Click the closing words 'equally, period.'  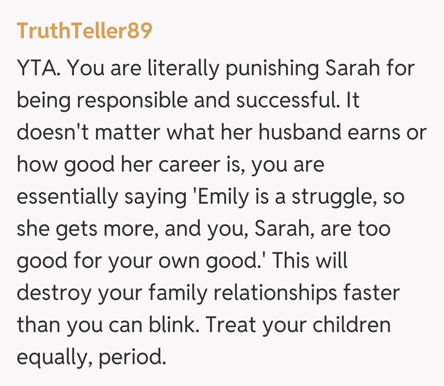91,357
